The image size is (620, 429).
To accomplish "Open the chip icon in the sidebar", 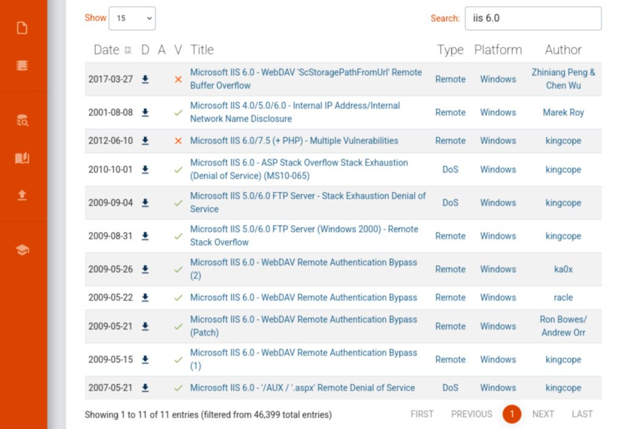I will coord(22,65).
